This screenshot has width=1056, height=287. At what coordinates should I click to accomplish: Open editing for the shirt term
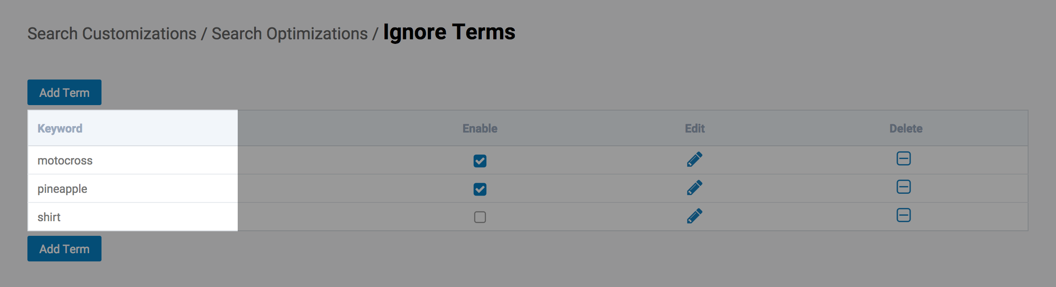pyautogui.click(x=694, y=216)
